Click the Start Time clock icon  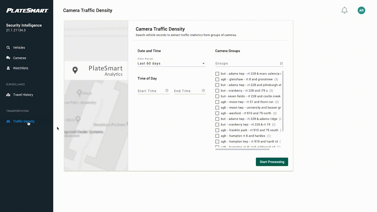click(167, 91)
